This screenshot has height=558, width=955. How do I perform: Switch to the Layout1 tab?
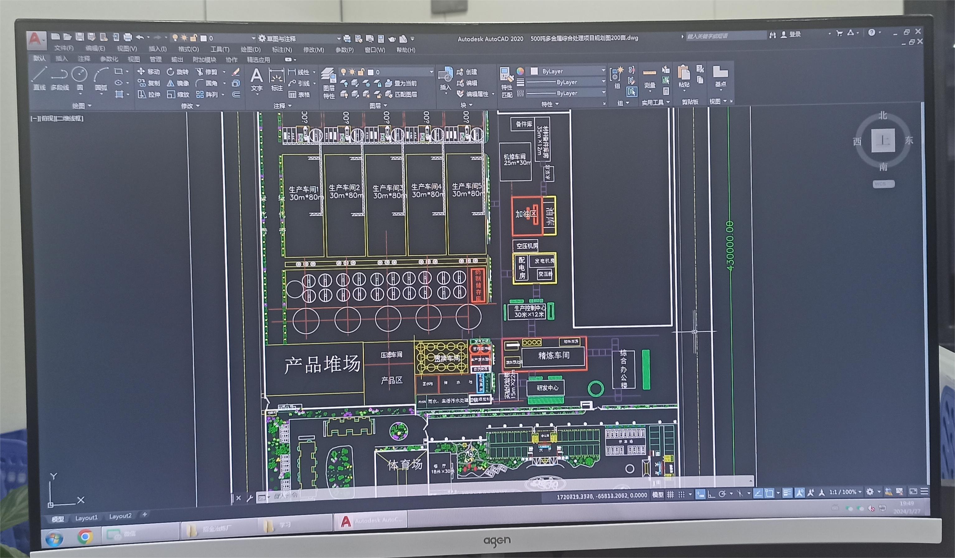point(87,518)
